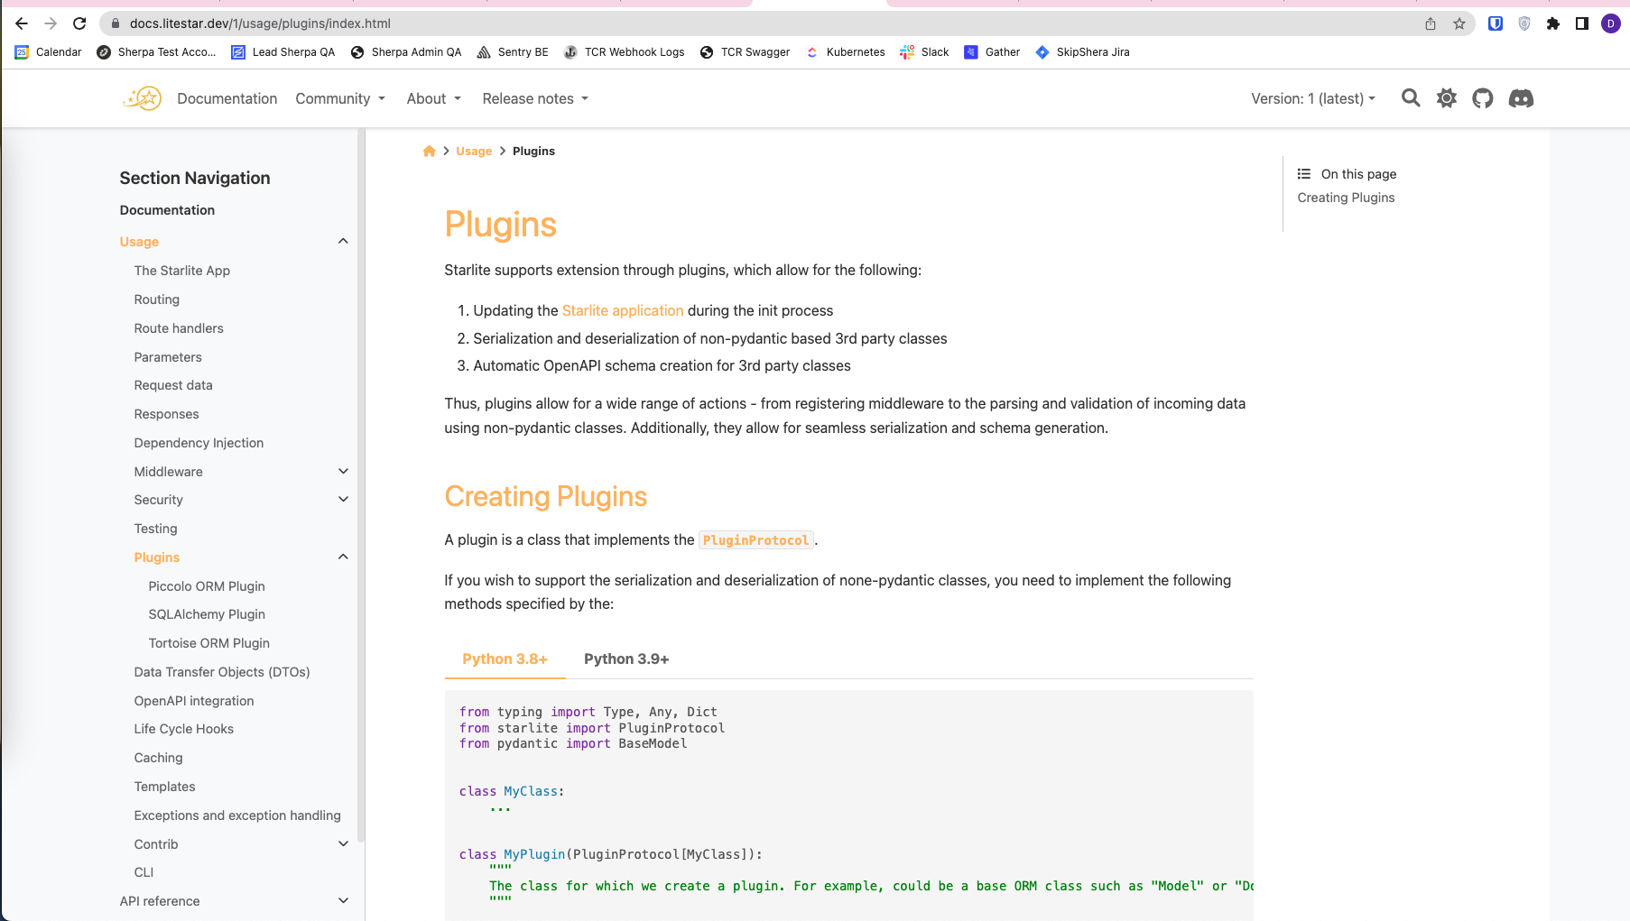The width and height of the screenshot is (1630, 921).
Task: Click the home icon in the breadcrumb
Action: coord(429,151)
